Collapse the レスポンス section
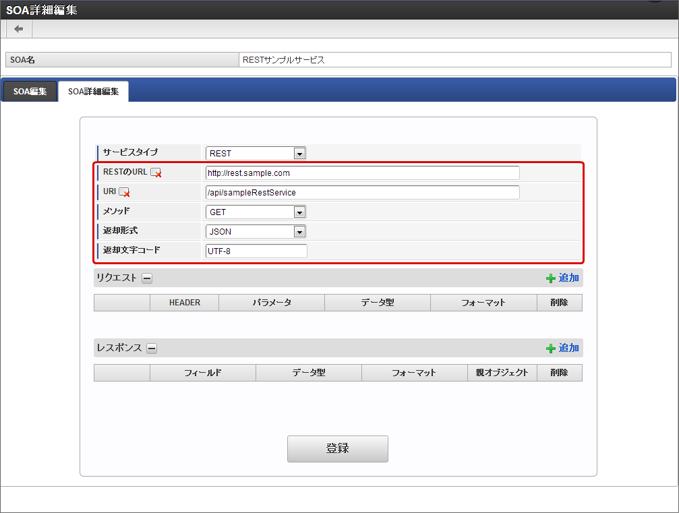The width and height of the screenshot is (679, 513). point(152,349)
